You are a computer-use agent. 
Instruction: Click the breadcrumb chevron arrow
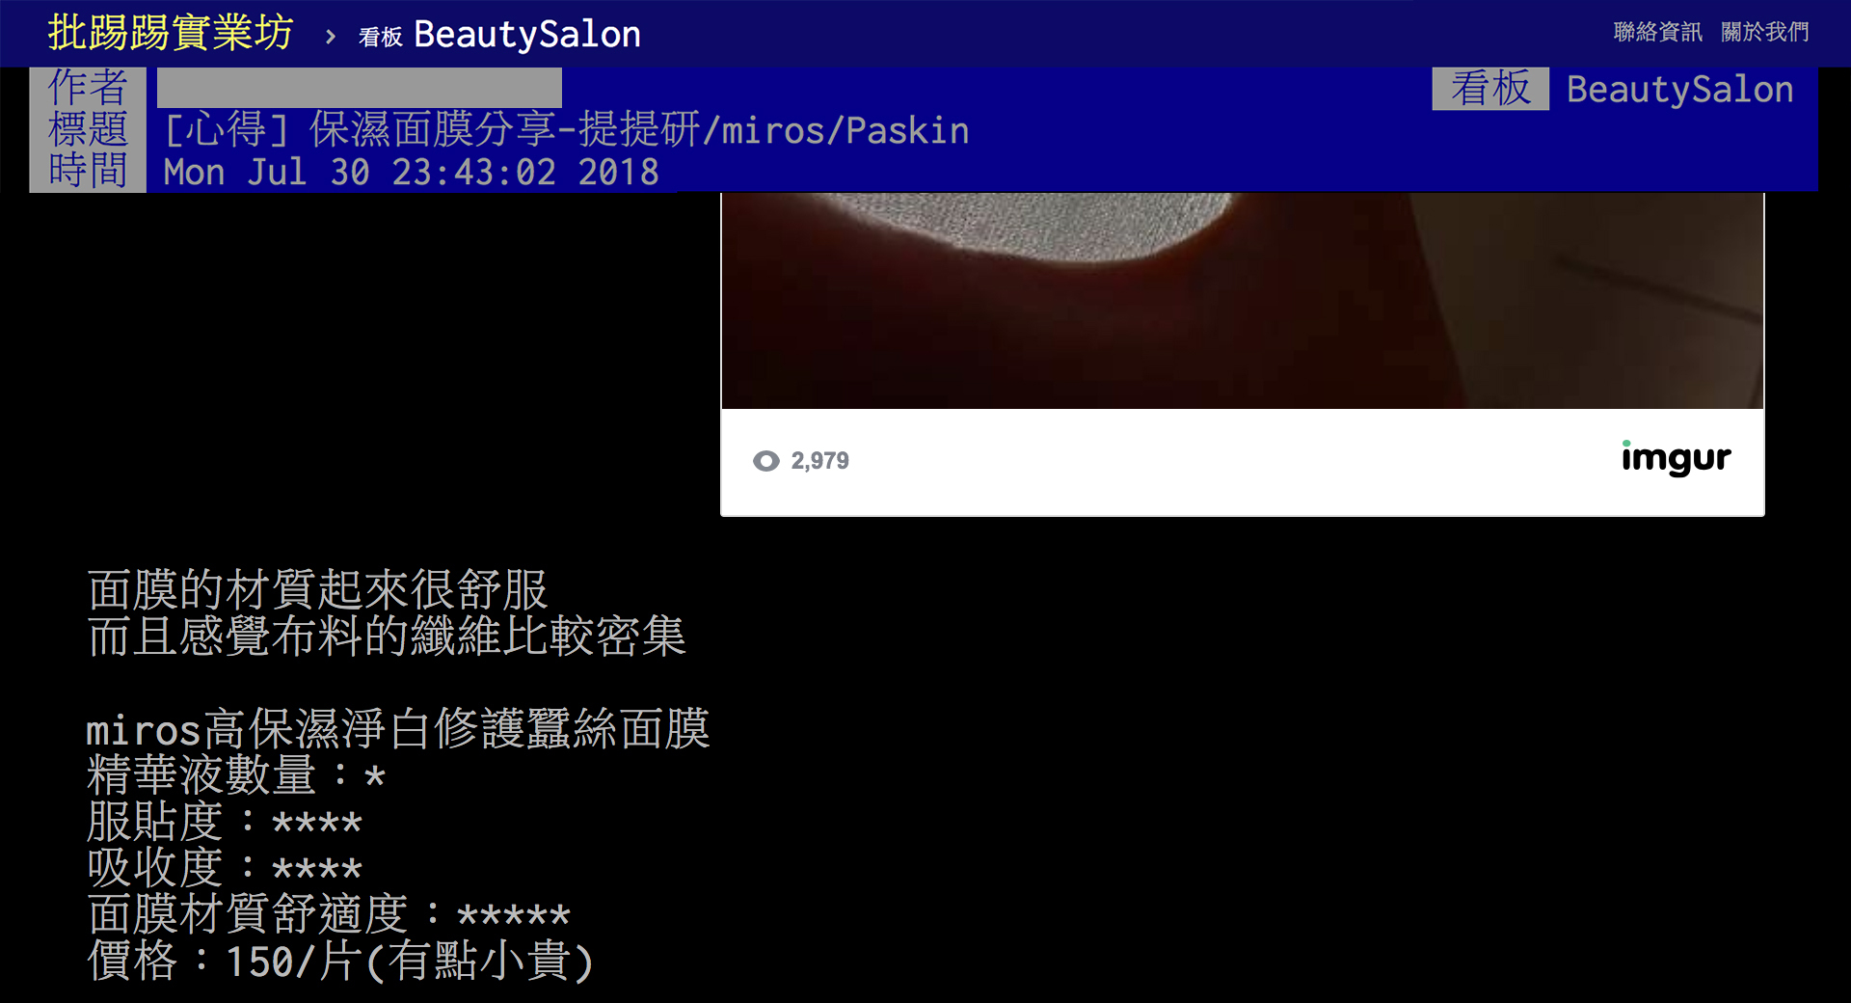point(331,37)
